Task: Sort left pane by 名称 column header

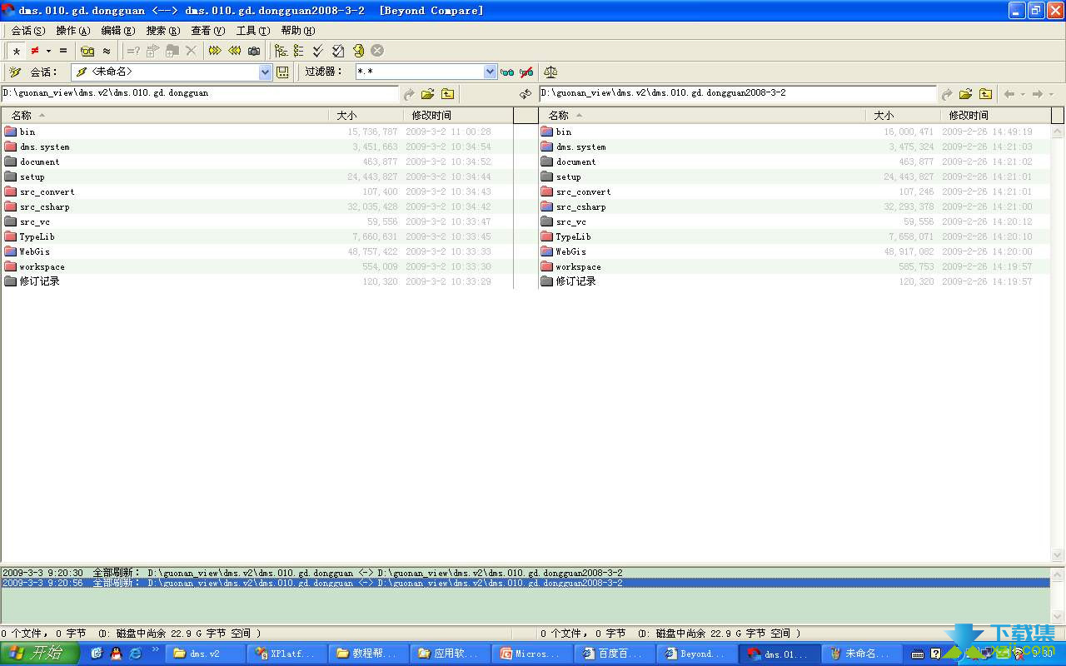Action: click(x=165, y=116)
